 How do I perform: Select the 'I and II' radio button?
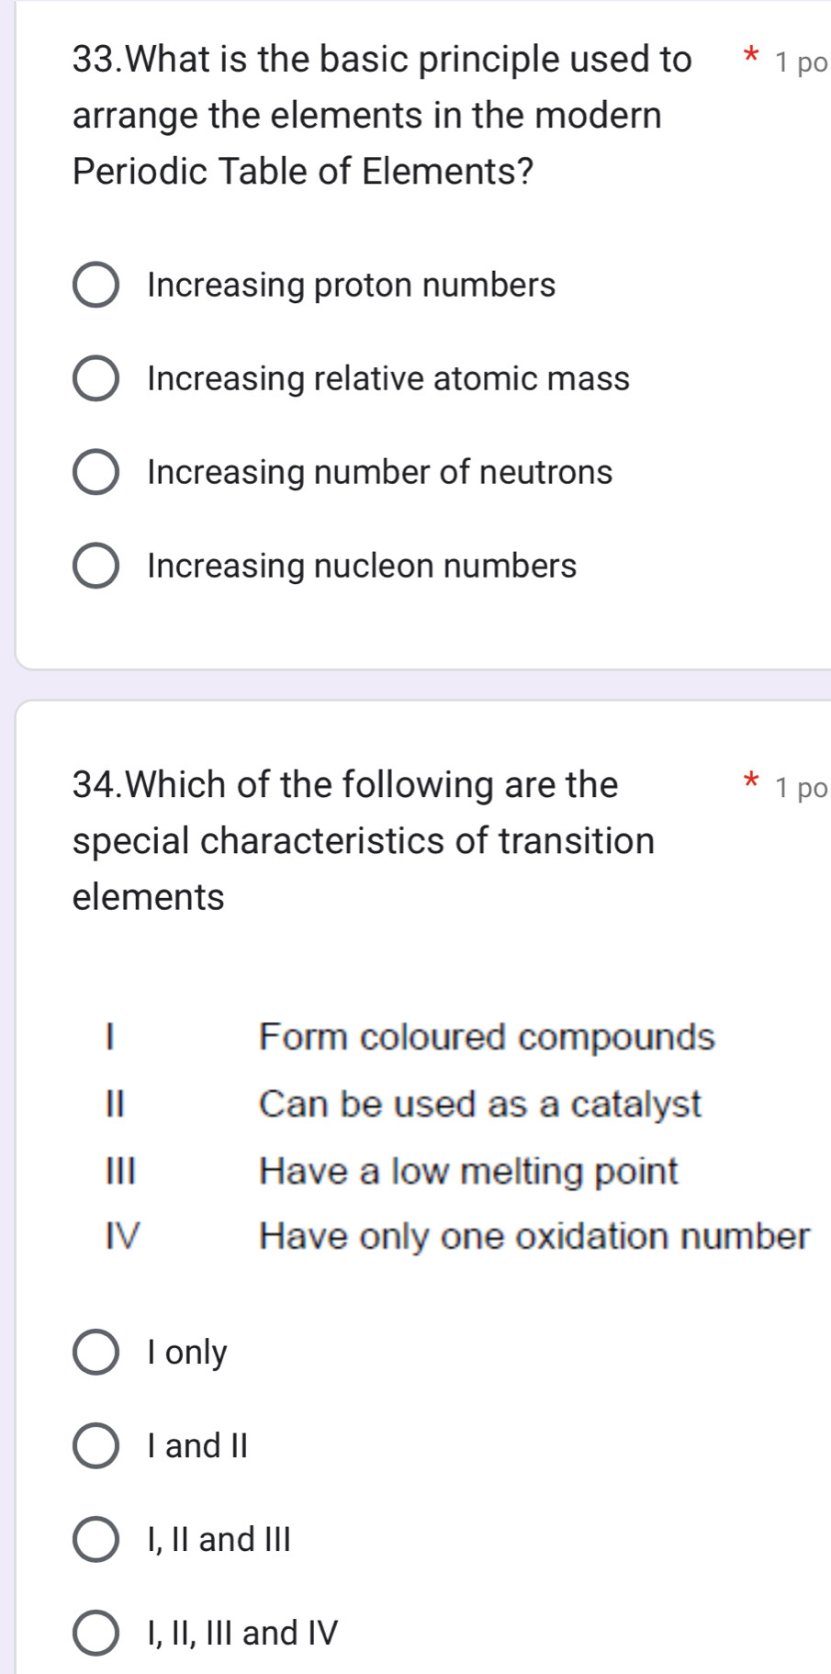95,1446
